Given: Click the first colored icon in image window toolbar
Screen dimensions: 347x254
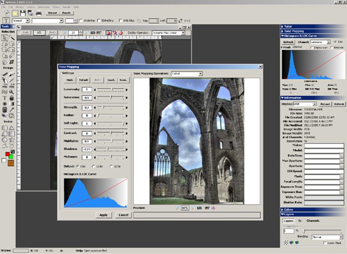Looking at the screenshot, I should click(108, 33).
